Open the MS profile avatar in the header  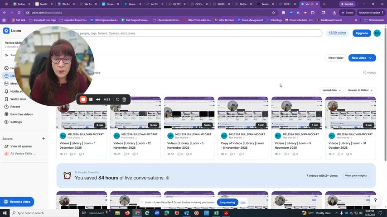pyautogui.click(x=377, y=33)
